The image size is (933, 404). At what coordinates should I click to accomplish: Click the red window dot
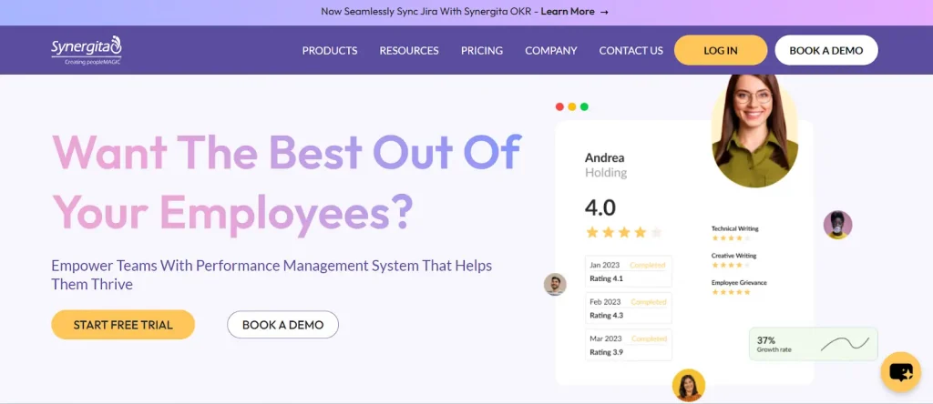[559, 106]
